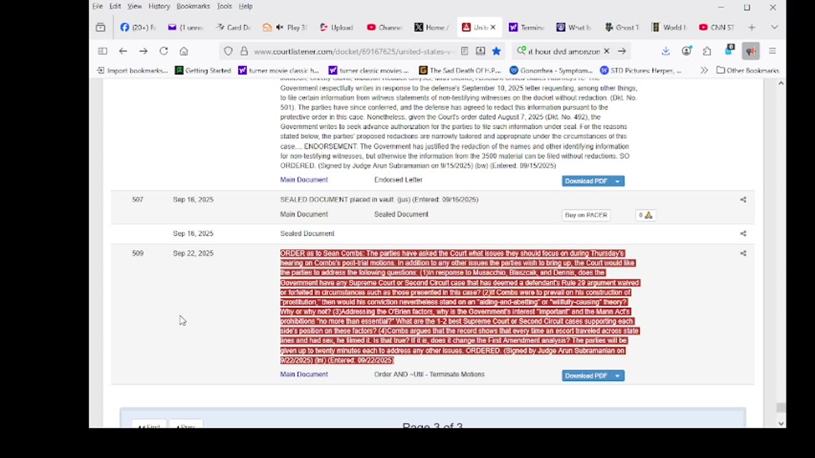Expand the list all tabs chevron
The width and height of the screenshot is (815, 458).
click(774, 27)
